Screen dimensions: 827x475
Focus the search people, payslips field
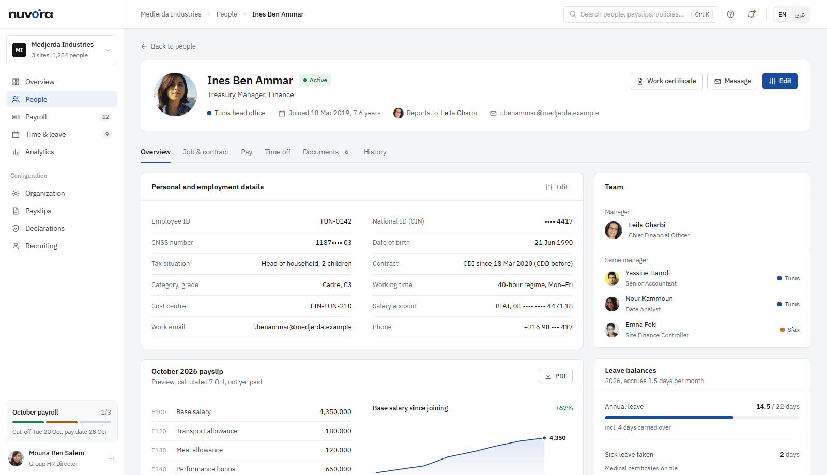[641, 14]
